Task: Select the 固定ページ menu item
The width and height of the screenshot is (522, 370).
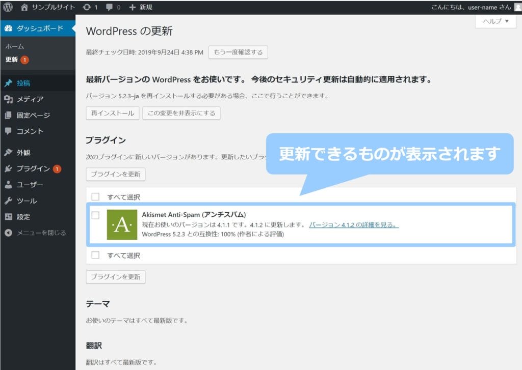Action: coord(33,116)
